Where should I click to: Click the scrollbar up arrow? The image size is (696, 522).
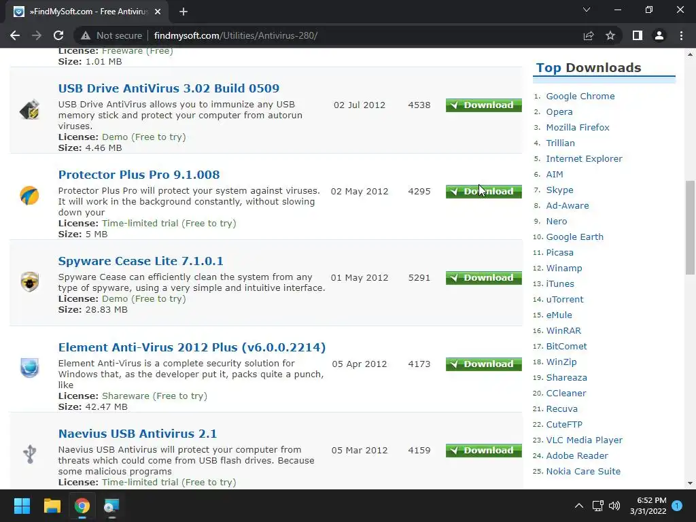click(690, 54)
